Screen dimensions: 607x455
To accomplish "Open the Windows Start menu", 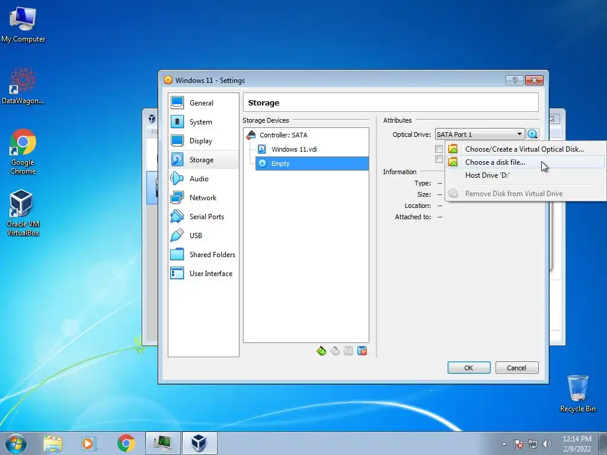I will tap(16, 443).
